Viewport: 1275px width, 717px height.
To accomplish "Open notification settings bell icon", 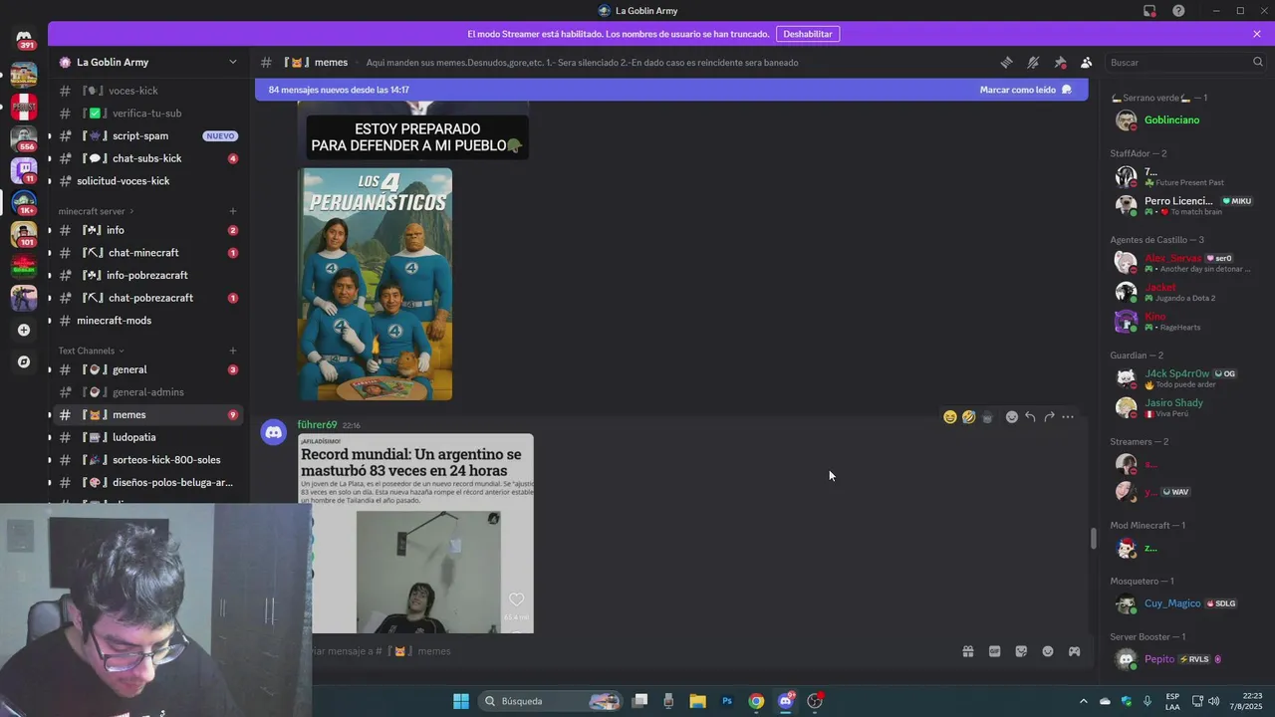I will pos(1033,62).
